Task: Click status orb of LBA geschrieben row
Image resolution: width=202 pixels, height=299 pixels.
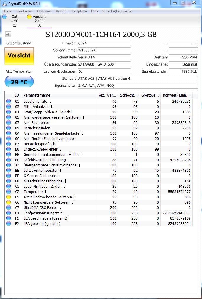Action: pyautogui.click(x=9, y=218)
